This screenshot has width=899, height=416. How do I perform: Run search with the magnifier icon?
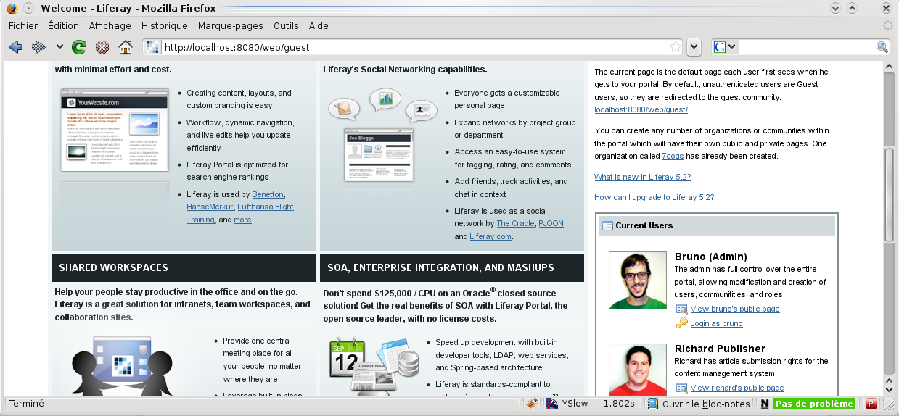[x=882, y=47]
